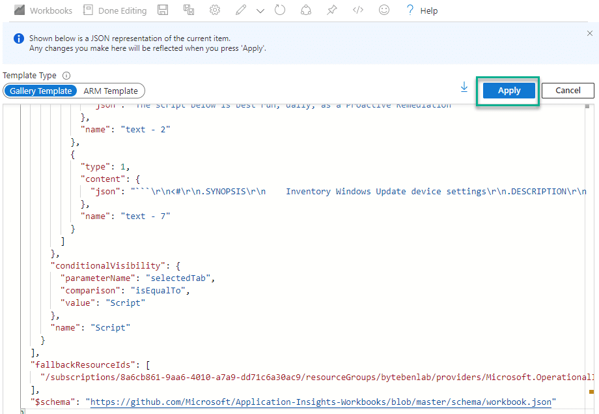The image size is (599, 414).
Task: Click the "value": "Script" line
Action: [103, 303]
